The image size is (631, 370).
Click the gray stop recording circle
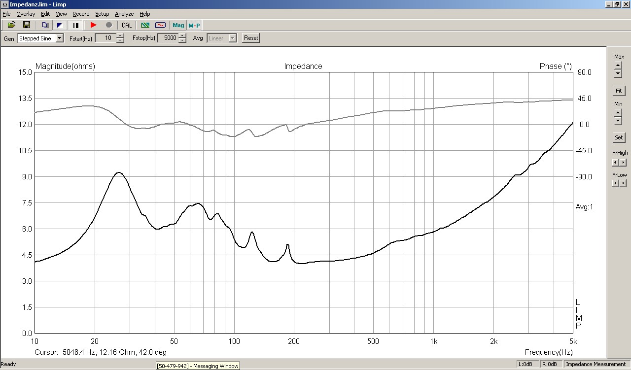[x=109, y=25]
